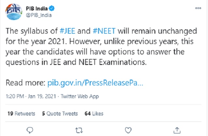View the 19 Retweets list
Image resolution: width=208 pixels, height=136 pixels.
coord(21,113)
